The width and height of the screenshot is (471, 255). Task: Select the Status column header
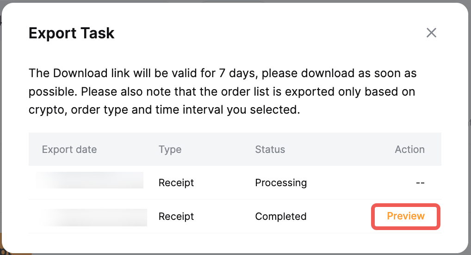[x=270, y=149]
